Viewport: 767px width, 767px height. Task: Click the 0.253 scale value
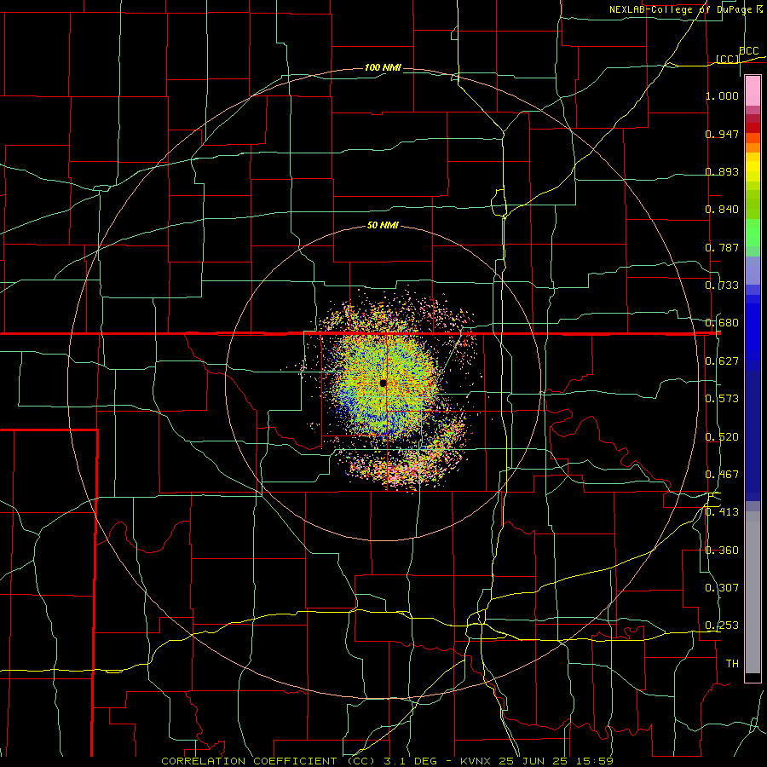722,626
